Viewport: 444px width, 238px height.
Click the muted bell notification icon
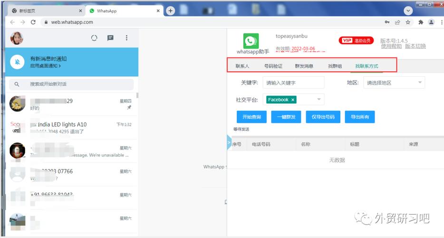click(17, 62)
